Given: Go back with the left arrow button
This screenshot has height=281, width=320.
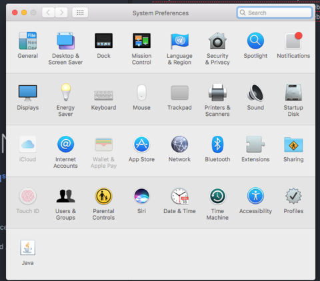Looking at the screenshot, I should click(x=48, y=13).
